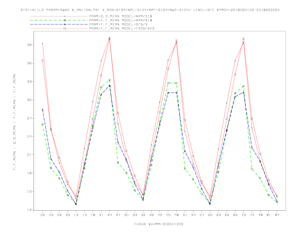Click the x-axis label FHOUR VHHMM:0000>1200

(159, 224)
